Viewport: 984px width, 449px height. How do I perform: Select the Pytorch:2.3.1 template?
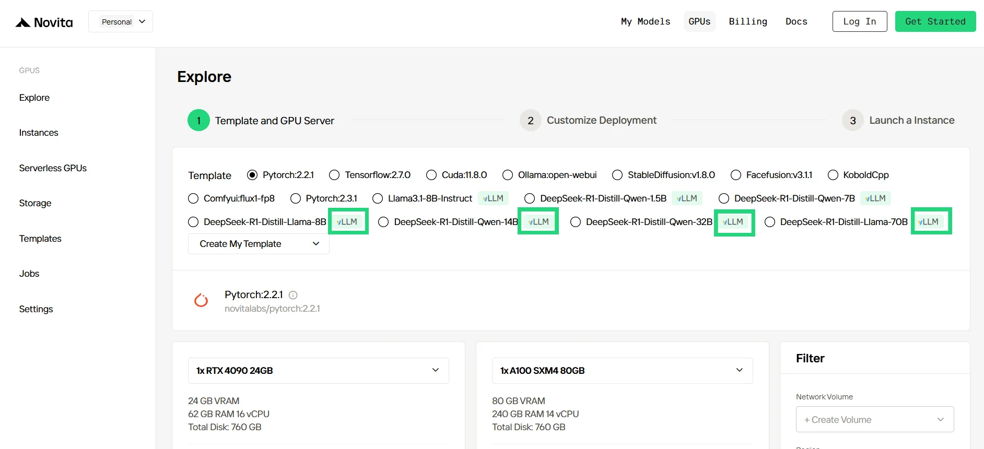pyautogui.click(x=296, y=198)
